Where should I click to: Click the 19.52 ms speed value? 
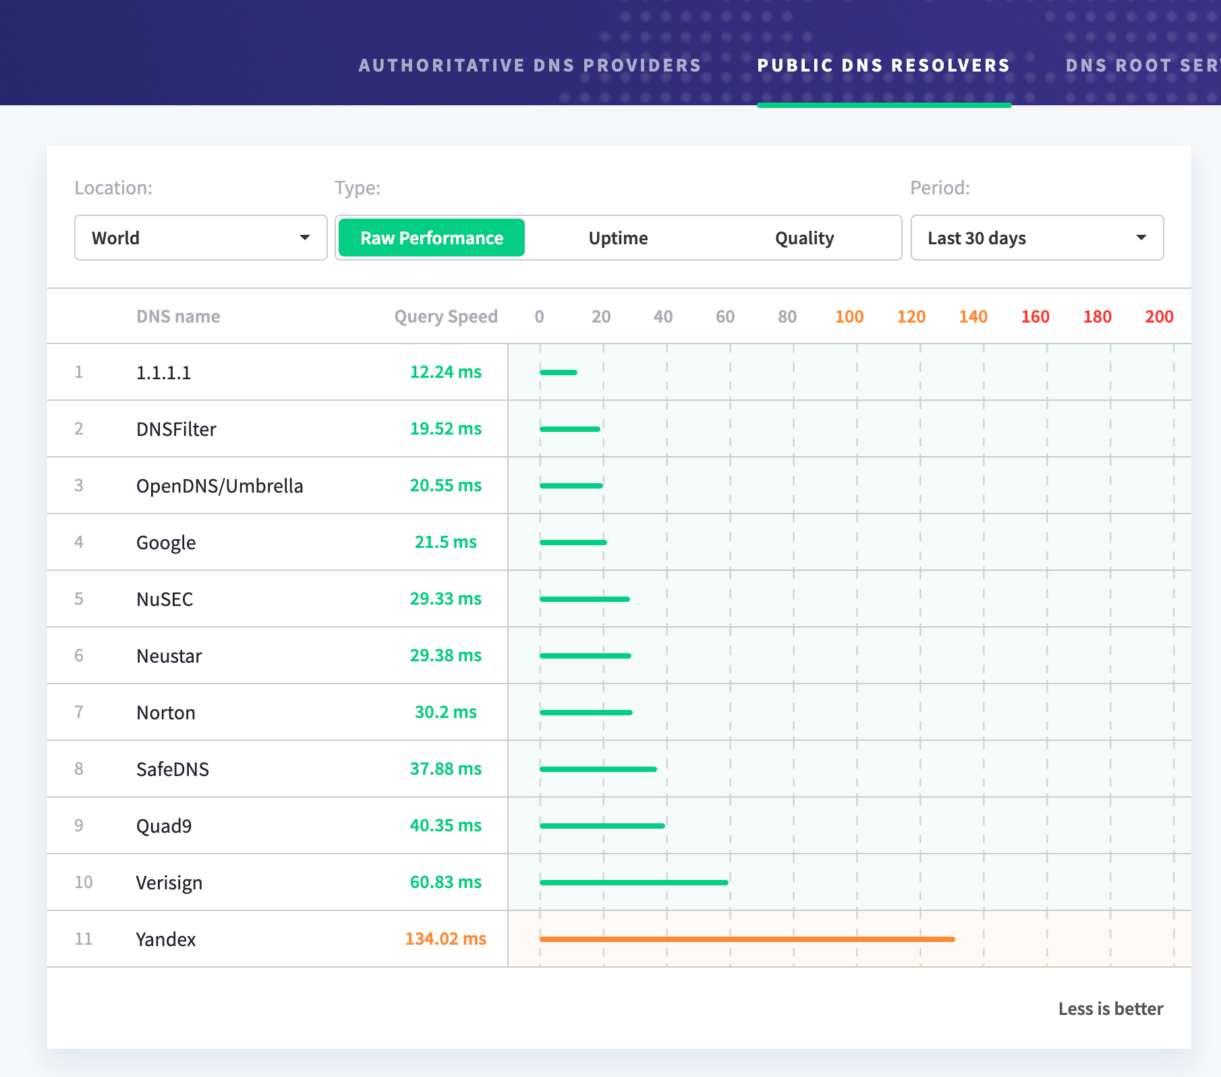pyautogui.click(x=446, y=429)
